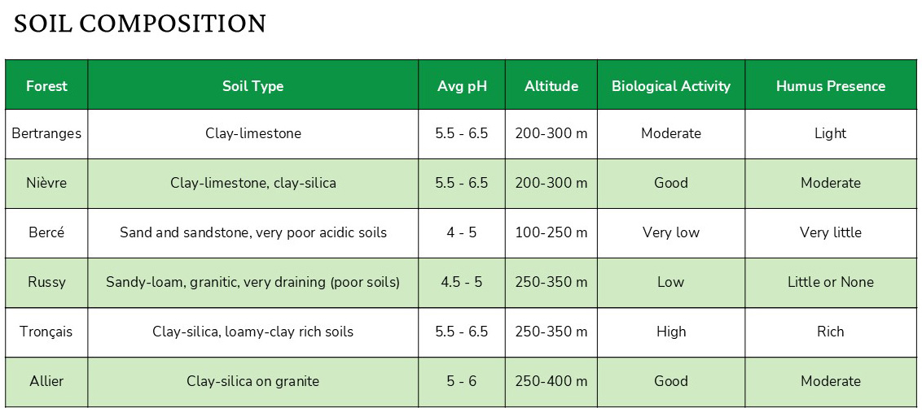Viewport: 922px width, 412px height.
Task: Select the Humus Presence header
Action: 830,85
